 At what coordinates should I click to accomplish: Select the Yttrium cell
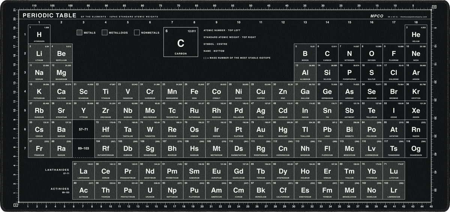[x=83, y=110]
